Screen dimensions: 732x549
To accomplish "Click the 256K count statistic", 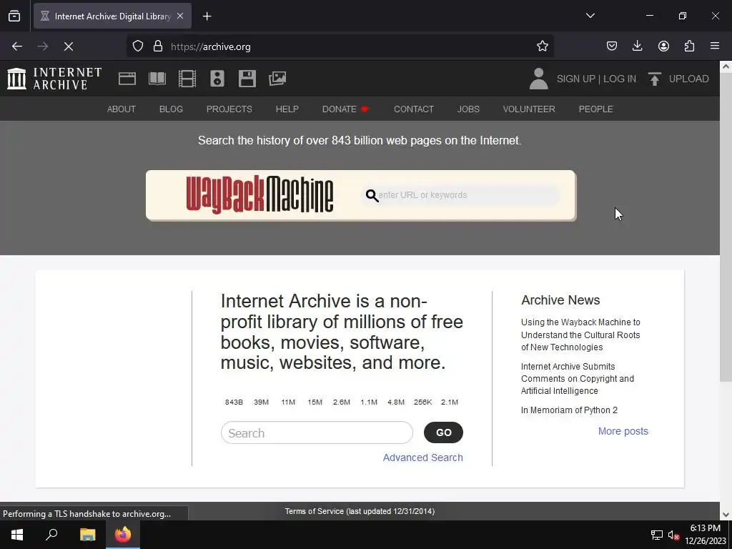I will click(x=422, y=402).
